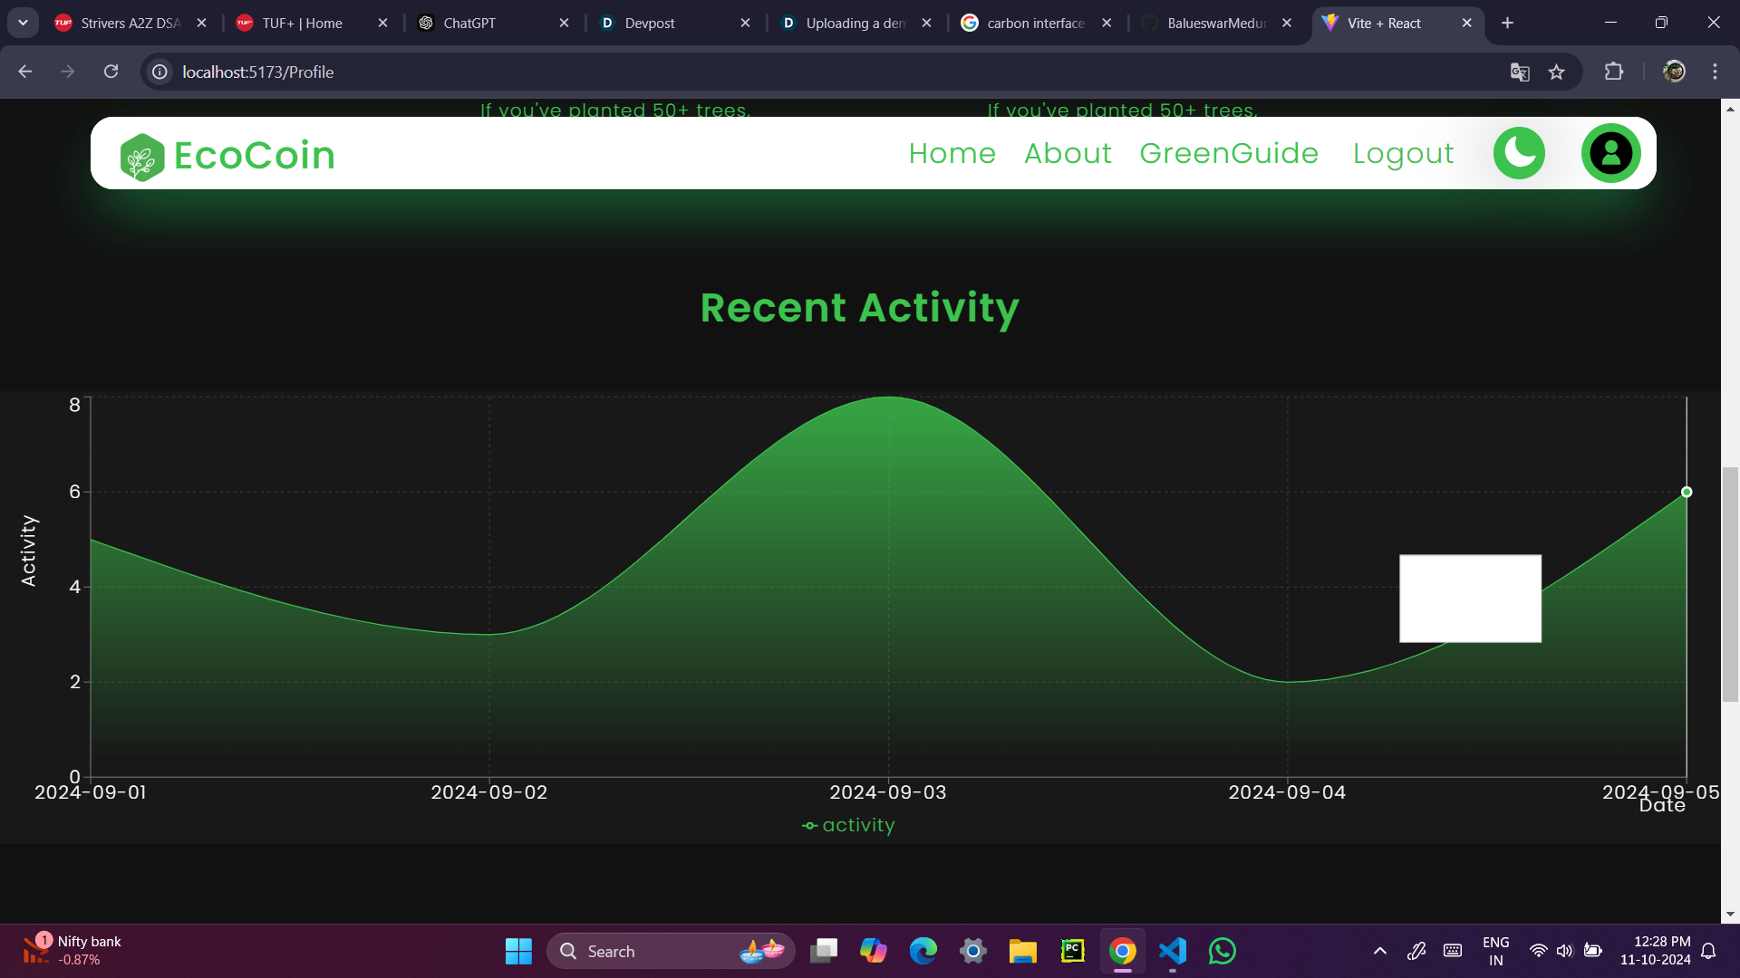
Task: Switch to the Devpost tab
Action: coord(649,24)
